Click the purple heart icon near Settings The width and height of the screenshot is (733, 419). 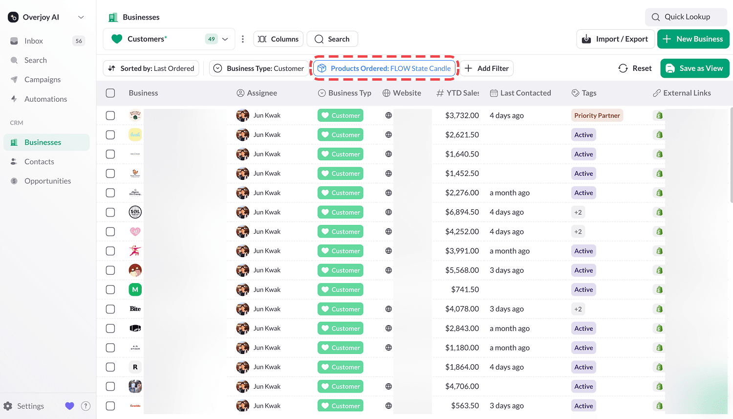[69, 406]
